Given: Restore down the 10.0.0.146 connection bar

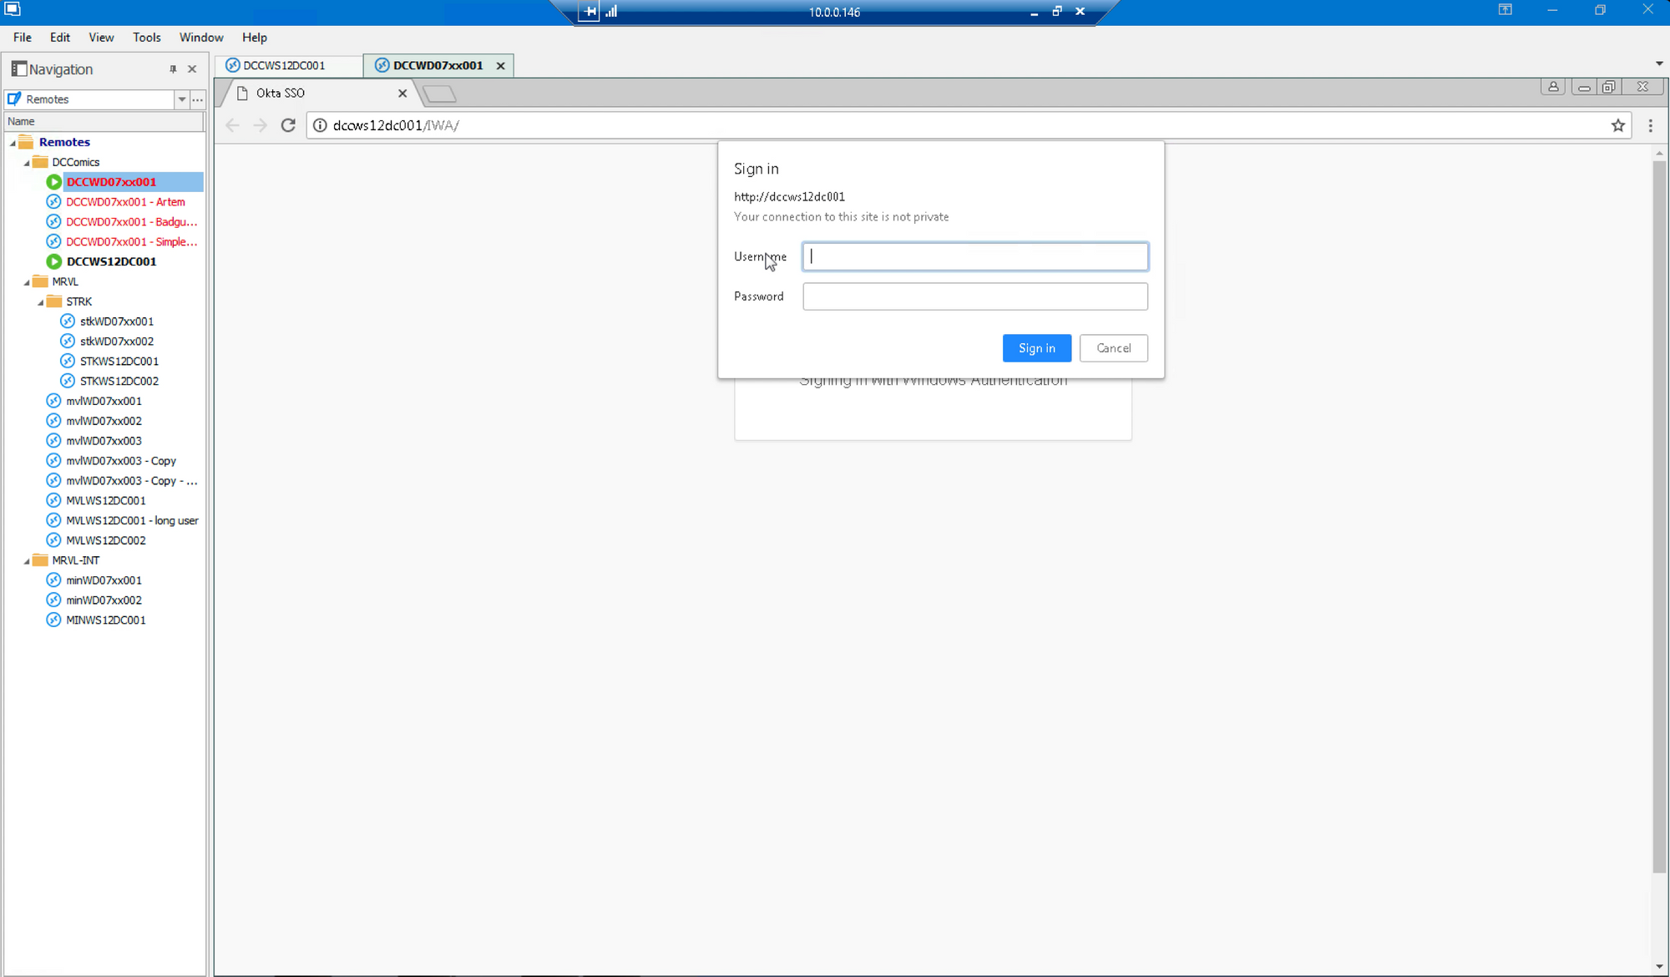Looking at the screenshot, I should 1057,12.
